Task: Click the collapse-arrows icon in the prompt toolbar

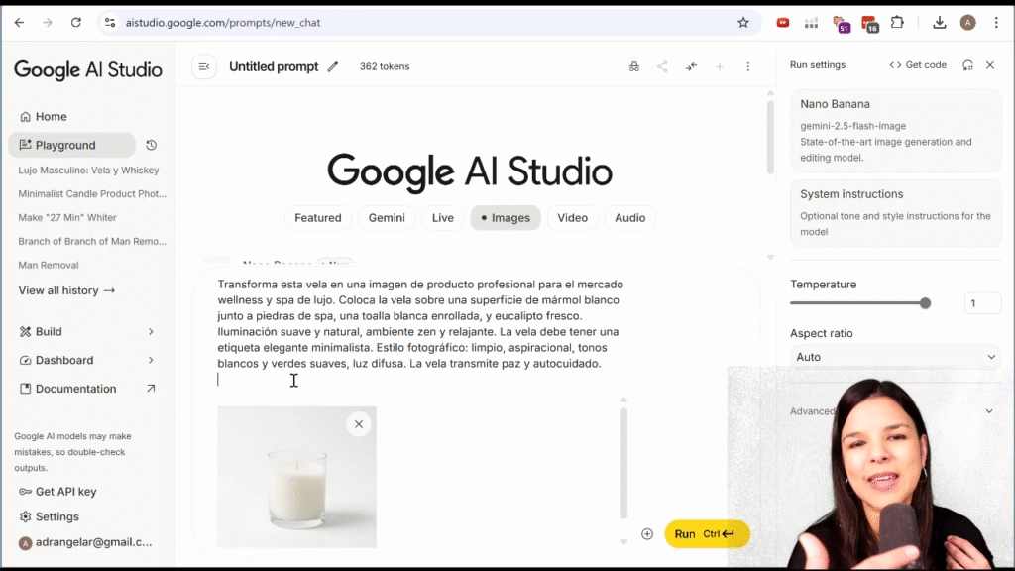Action: [692, 66]
